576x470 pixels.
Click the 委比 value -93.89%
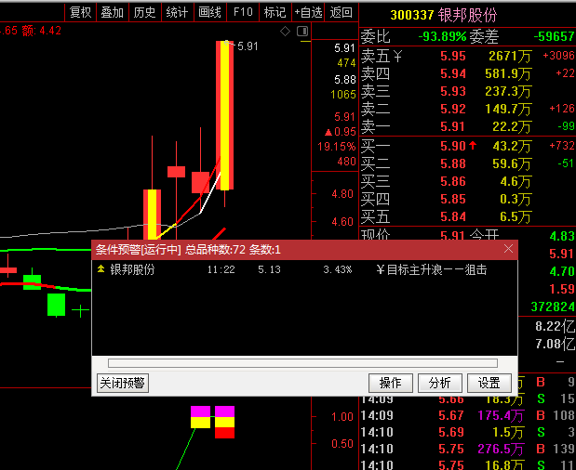click(442, 36)
